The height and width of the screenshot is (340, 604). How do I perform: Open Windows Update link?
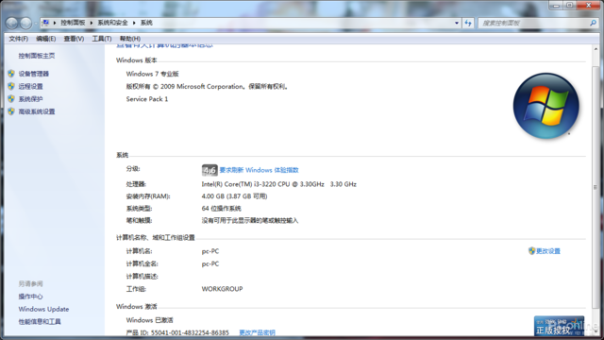click(x=43, y=309)
